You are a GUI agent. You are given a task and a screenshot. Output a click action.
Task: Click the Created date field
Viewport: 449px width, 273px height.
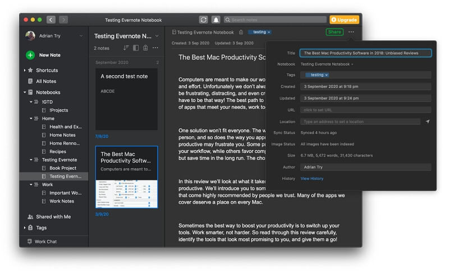pyautogui.click(x=366, y=86)
